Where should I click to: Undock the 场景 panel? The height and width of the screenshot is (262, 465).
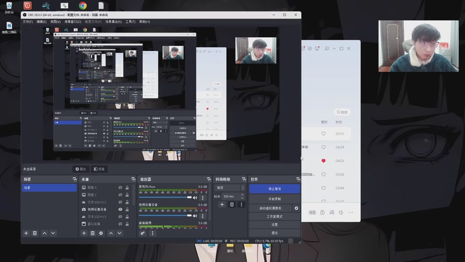(x=74, y=179)
